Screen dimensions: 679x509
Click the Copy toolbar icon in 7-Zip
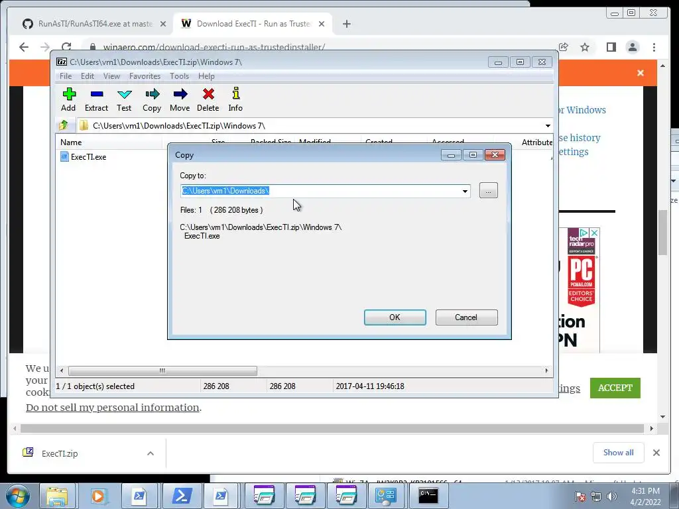152,99
